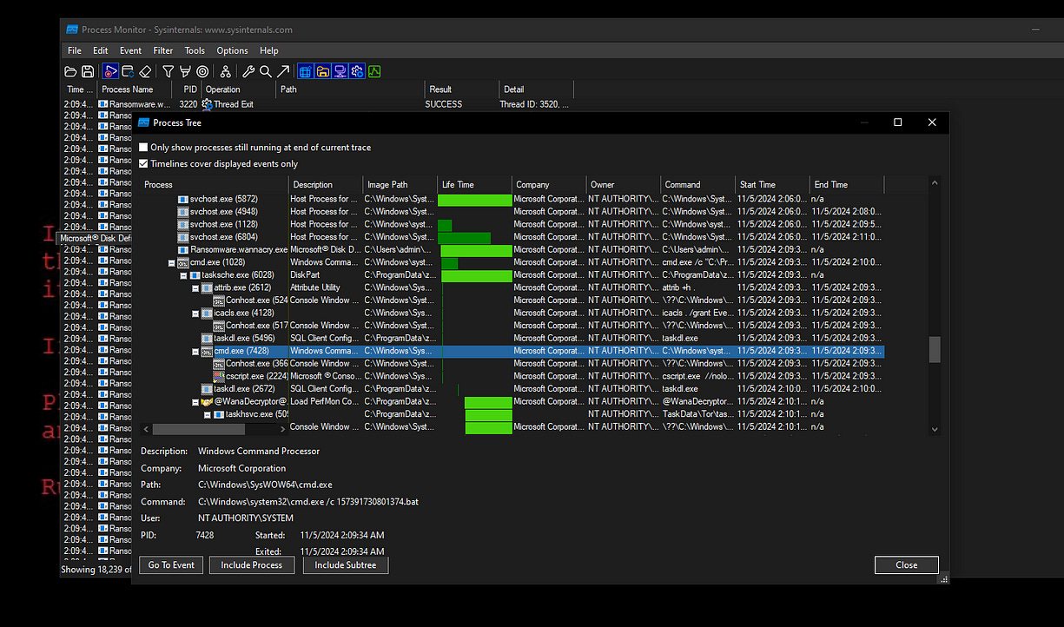Click the Owner column header
1064x627 pixels.
pyautogui.click(x=624, y=184)
